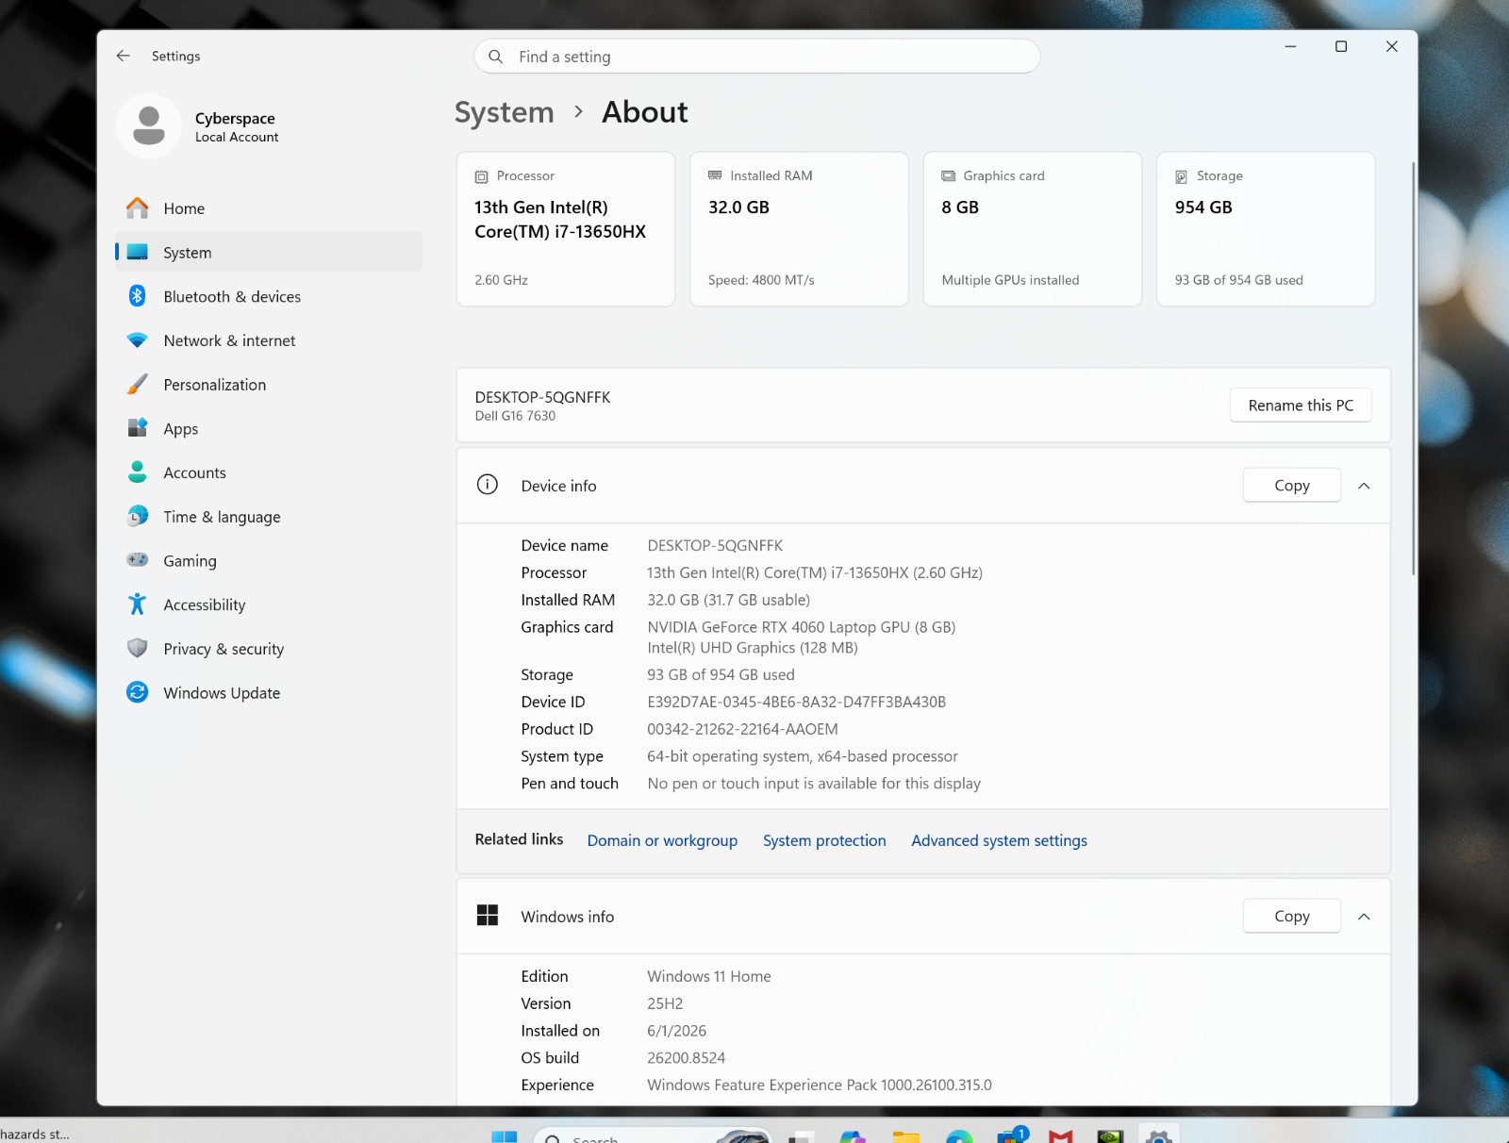1509x1143 pixels.
Task: Click the 'Dell G16 7630' model text
Action: point(515,416)
